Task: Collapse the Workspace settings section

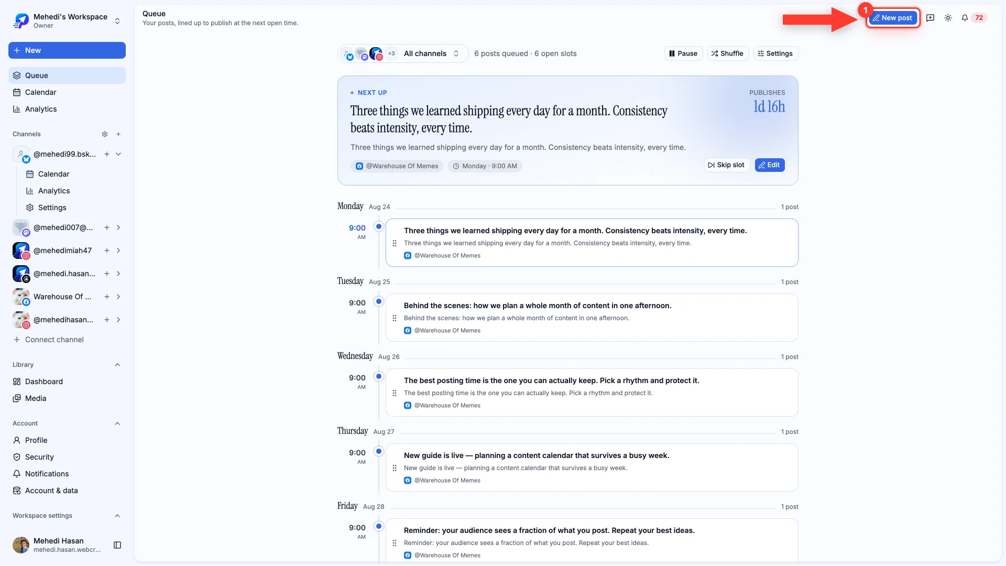Action: 117,516
